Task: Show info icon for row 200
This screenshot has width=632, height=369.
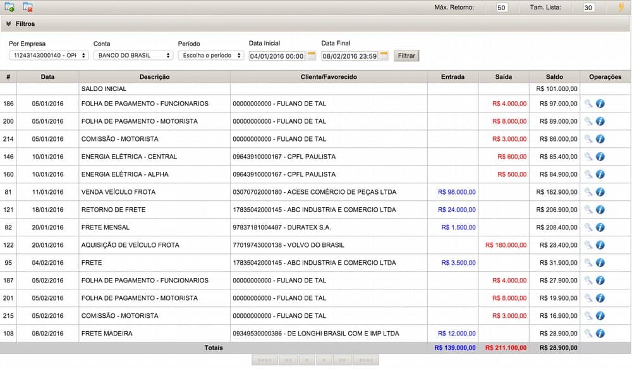Action: pos(600,121)
